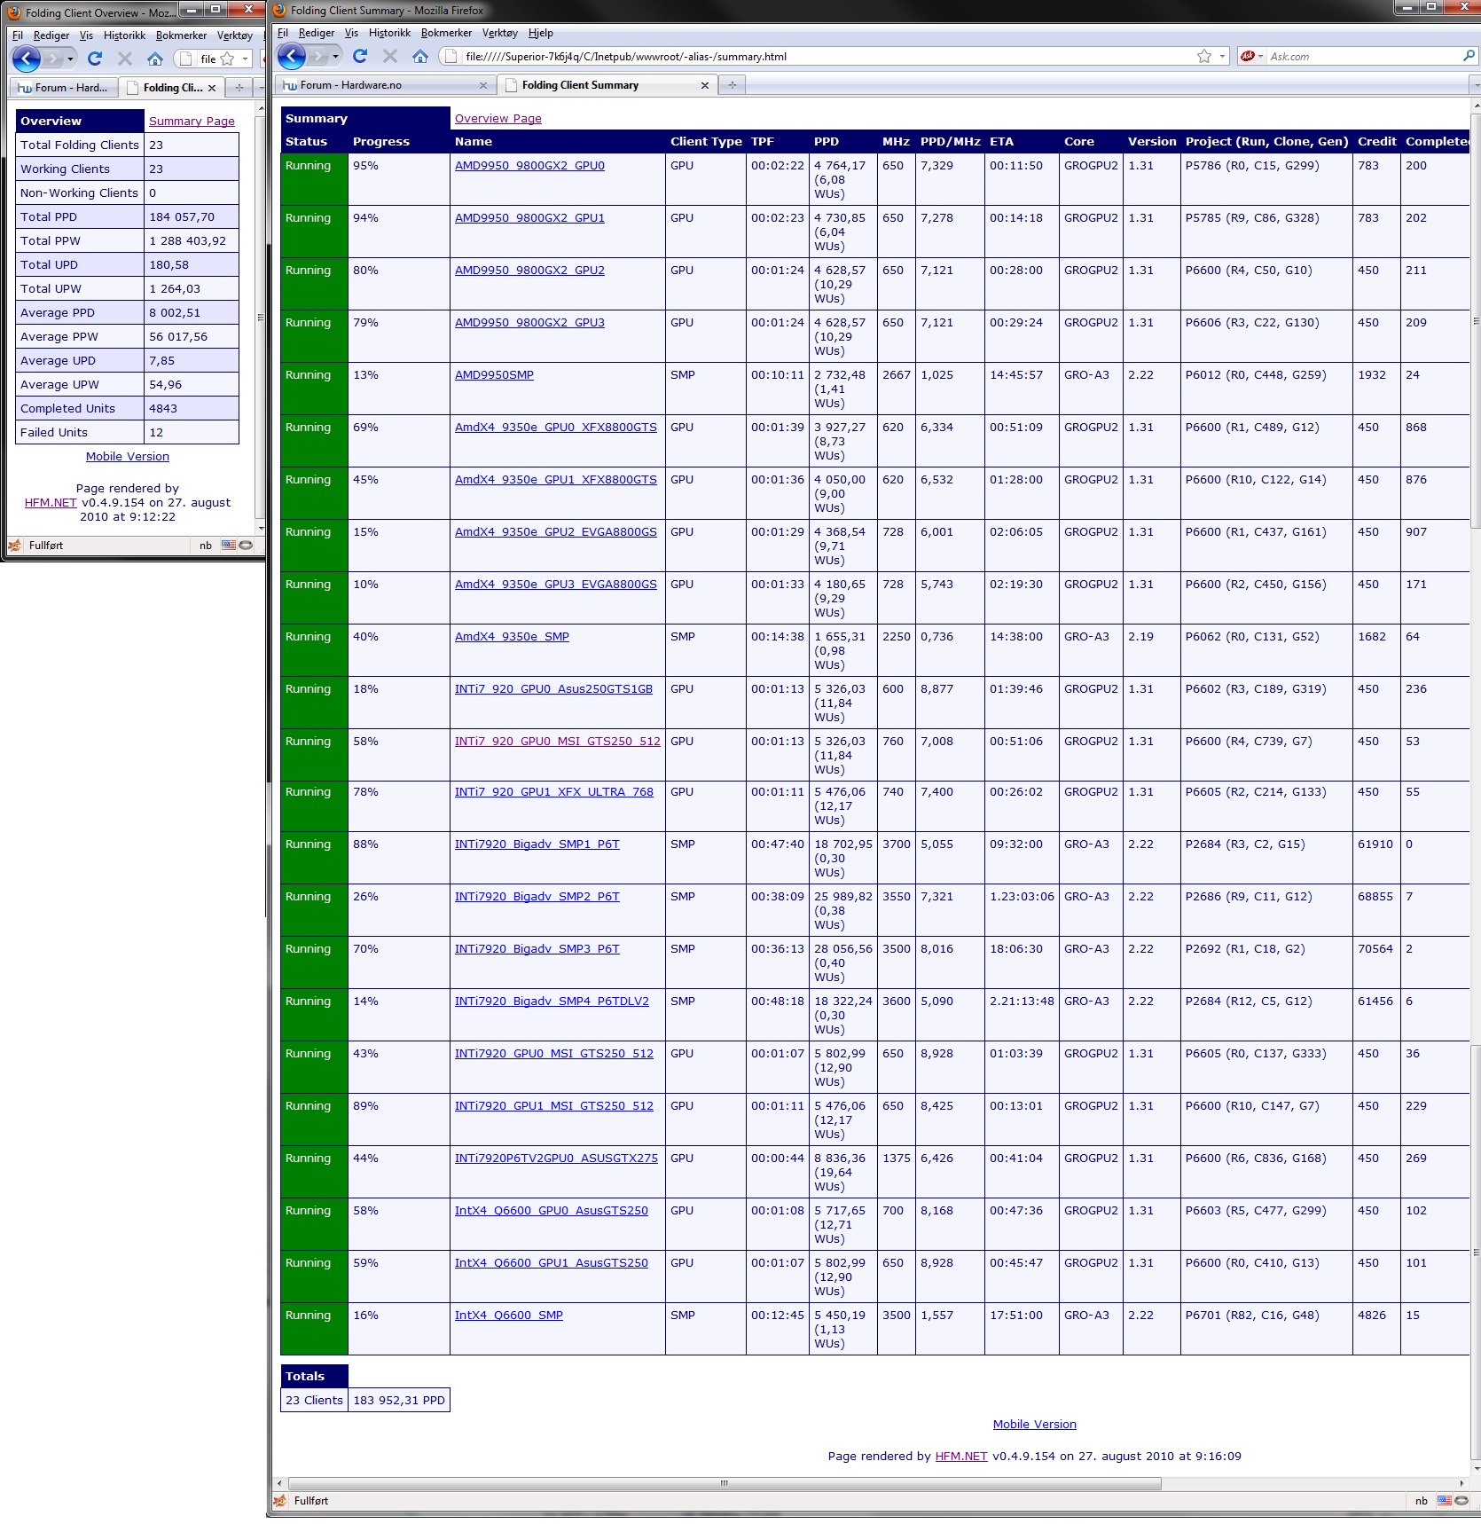Open the Overview Page link

498,118
